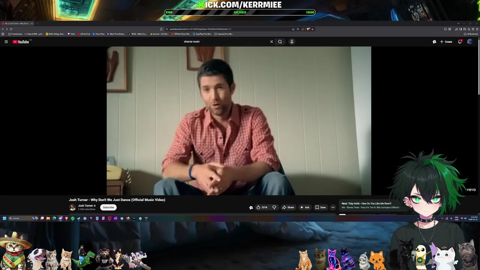This screenshot has height=270, width=480.
Task: Open the All Bookmarks folder
Action: [471, 34]
